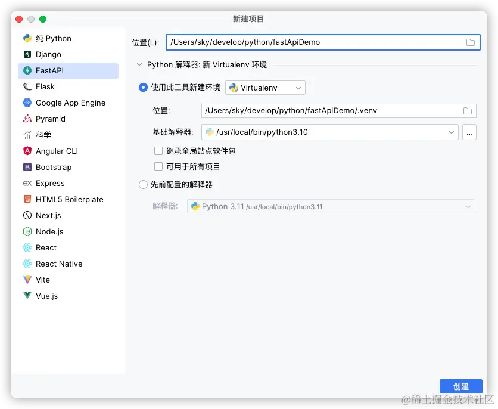
Task: Open the Python 3.11 解释器 dropdown
Action: point(331,206)
